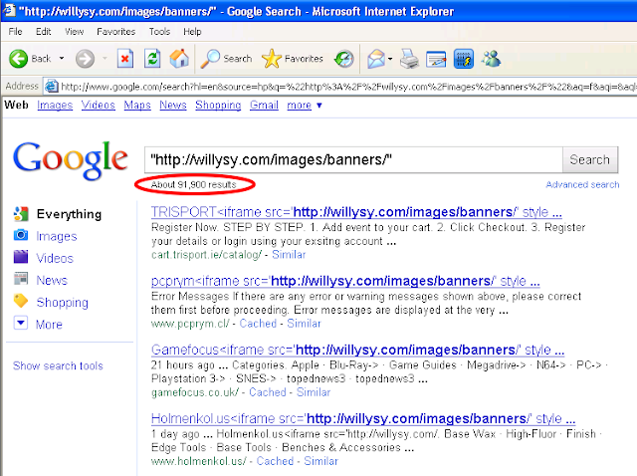The width and height of the screenshot is (637, 476).
Task: Click the Show search tools link
Action: [58, 365]
